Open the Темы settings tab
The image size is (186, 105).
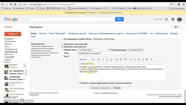(33, 36)
